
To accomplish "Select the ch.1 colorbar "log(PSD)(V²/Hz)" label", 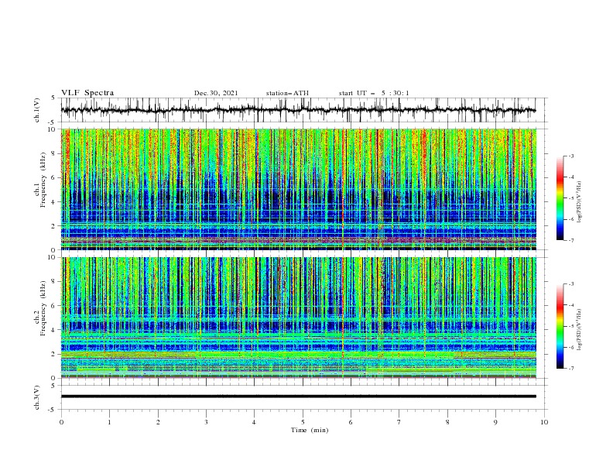I will click(x=579, y=202).
